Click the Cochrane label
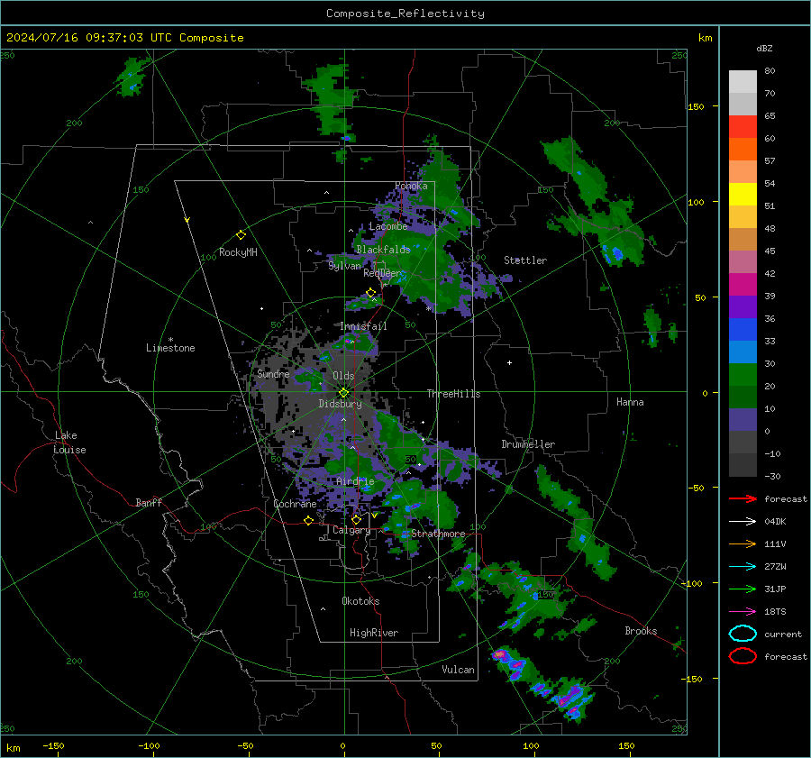 click(295, 504)
